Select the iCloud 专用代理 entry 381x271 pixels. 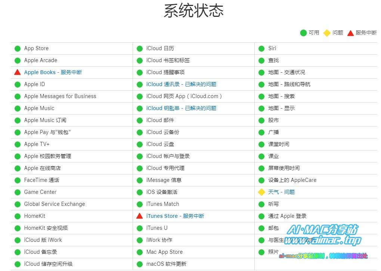165,168
